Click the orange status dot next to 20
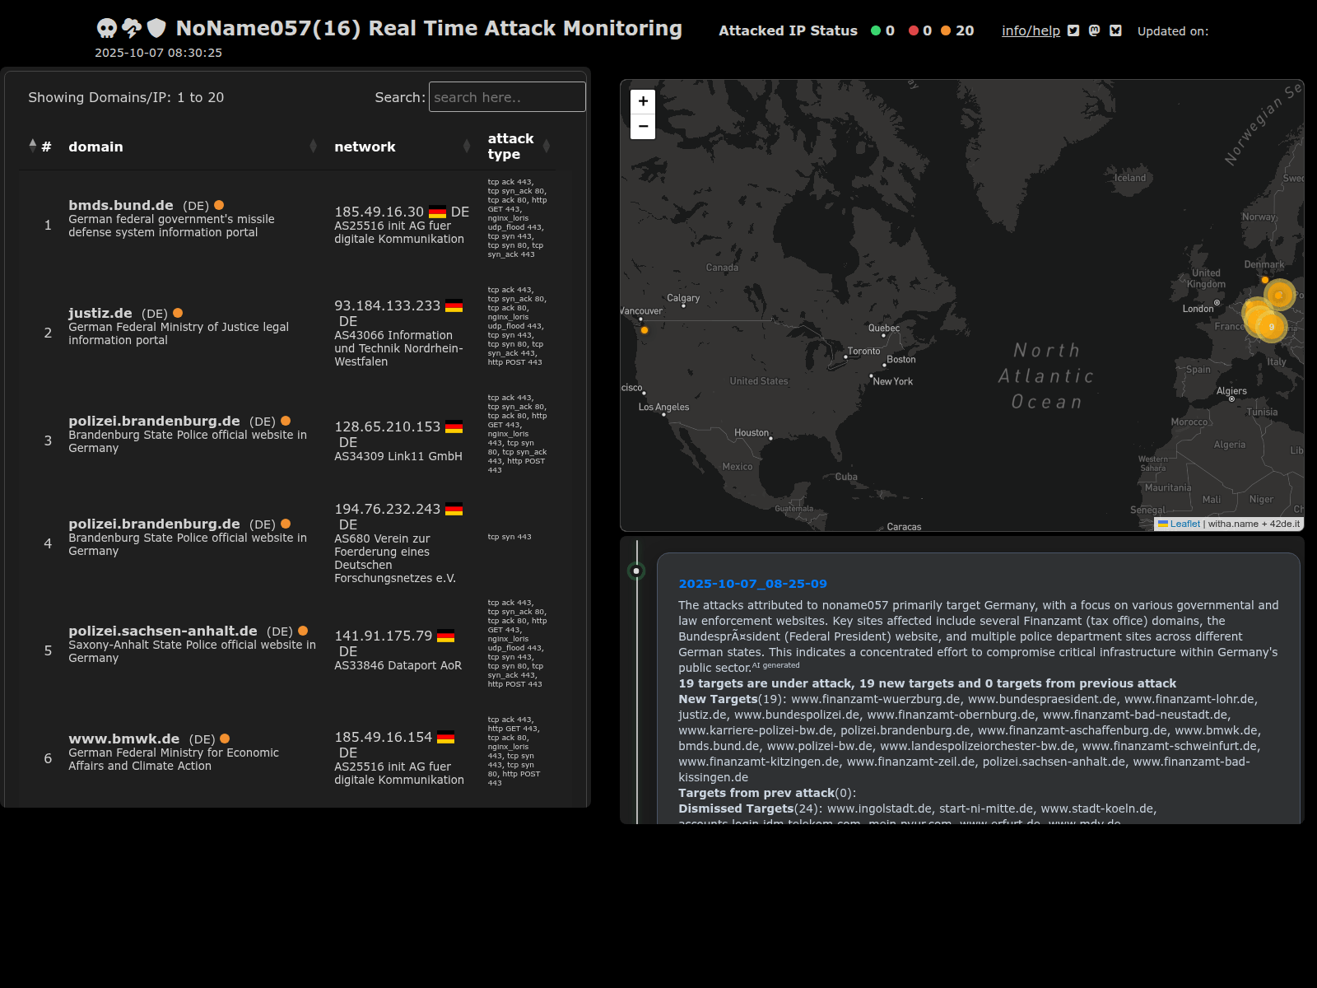This screenshot has width=1317, height=988. tap(946, 30)
